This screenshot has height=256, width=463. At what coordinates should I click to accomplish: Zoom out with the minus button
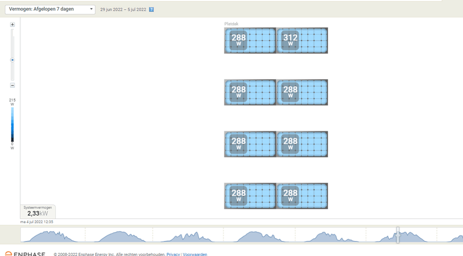(x=12, y=85)
